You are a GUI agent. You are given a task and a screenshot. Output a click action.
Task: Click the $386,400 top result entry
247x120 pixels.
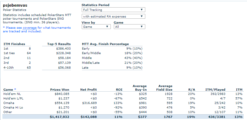pos(63,48)
